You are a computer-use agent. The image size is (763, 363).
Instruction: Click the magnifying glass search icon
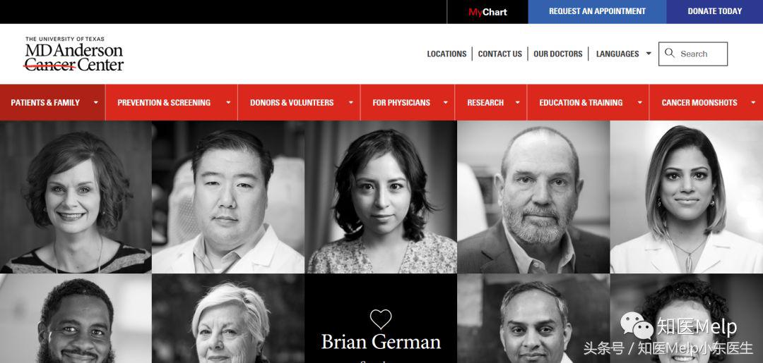(x=670, y=53)
